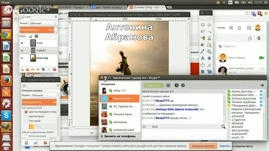Select the Fuzzy Select wand tool
269x151 pixels.
click(209, 31)
